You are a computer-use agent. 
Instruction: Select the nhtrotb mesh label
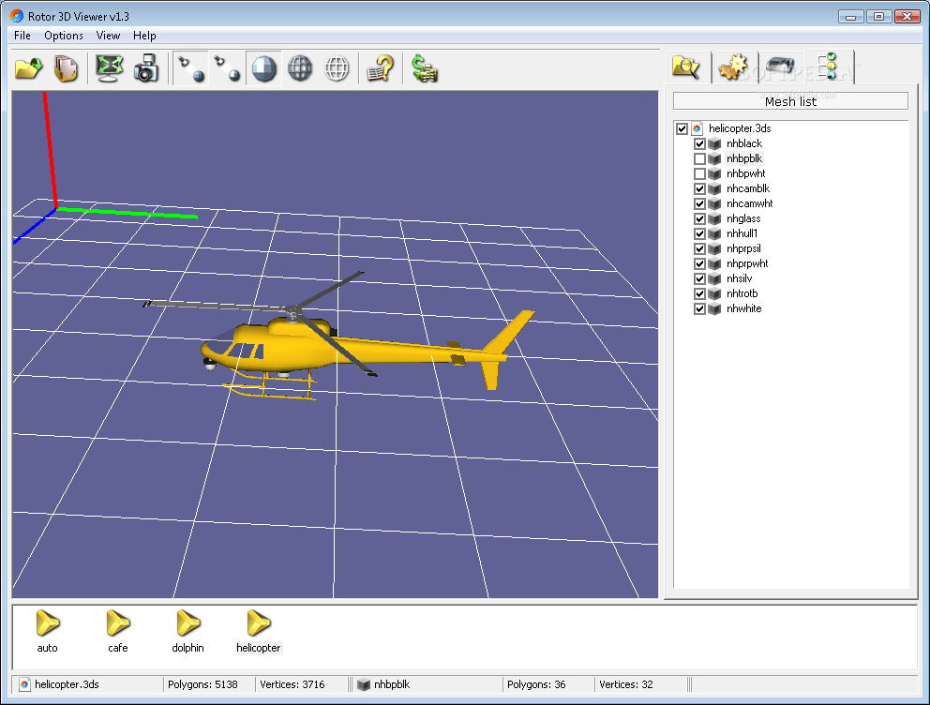[x=742, y=293]
